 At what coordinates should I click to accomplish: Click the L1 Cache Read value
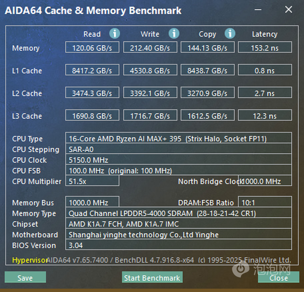pyautogui.click(x=92, y=70)
